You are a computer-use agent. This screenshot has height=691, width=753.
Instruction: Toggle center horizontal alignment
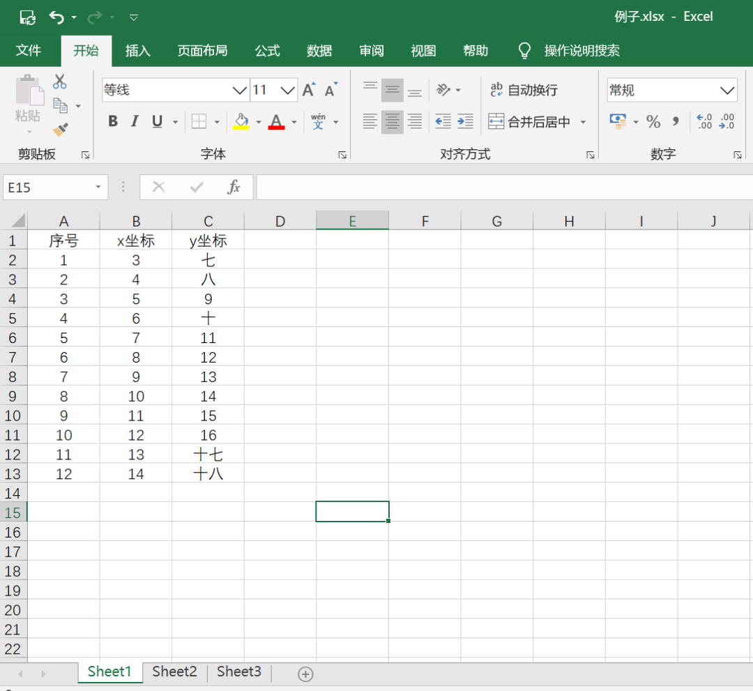tap(393, 121)
